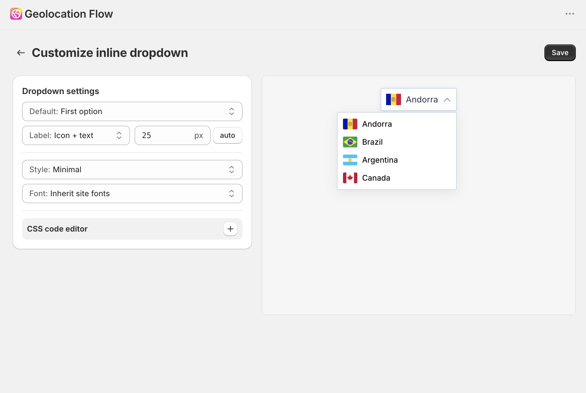The image size is (586, 393).
Task: Click the Brazil flag icon
Action: 350,142
